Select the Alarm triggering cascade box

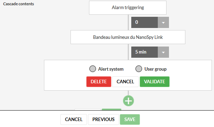click(128, 8)
